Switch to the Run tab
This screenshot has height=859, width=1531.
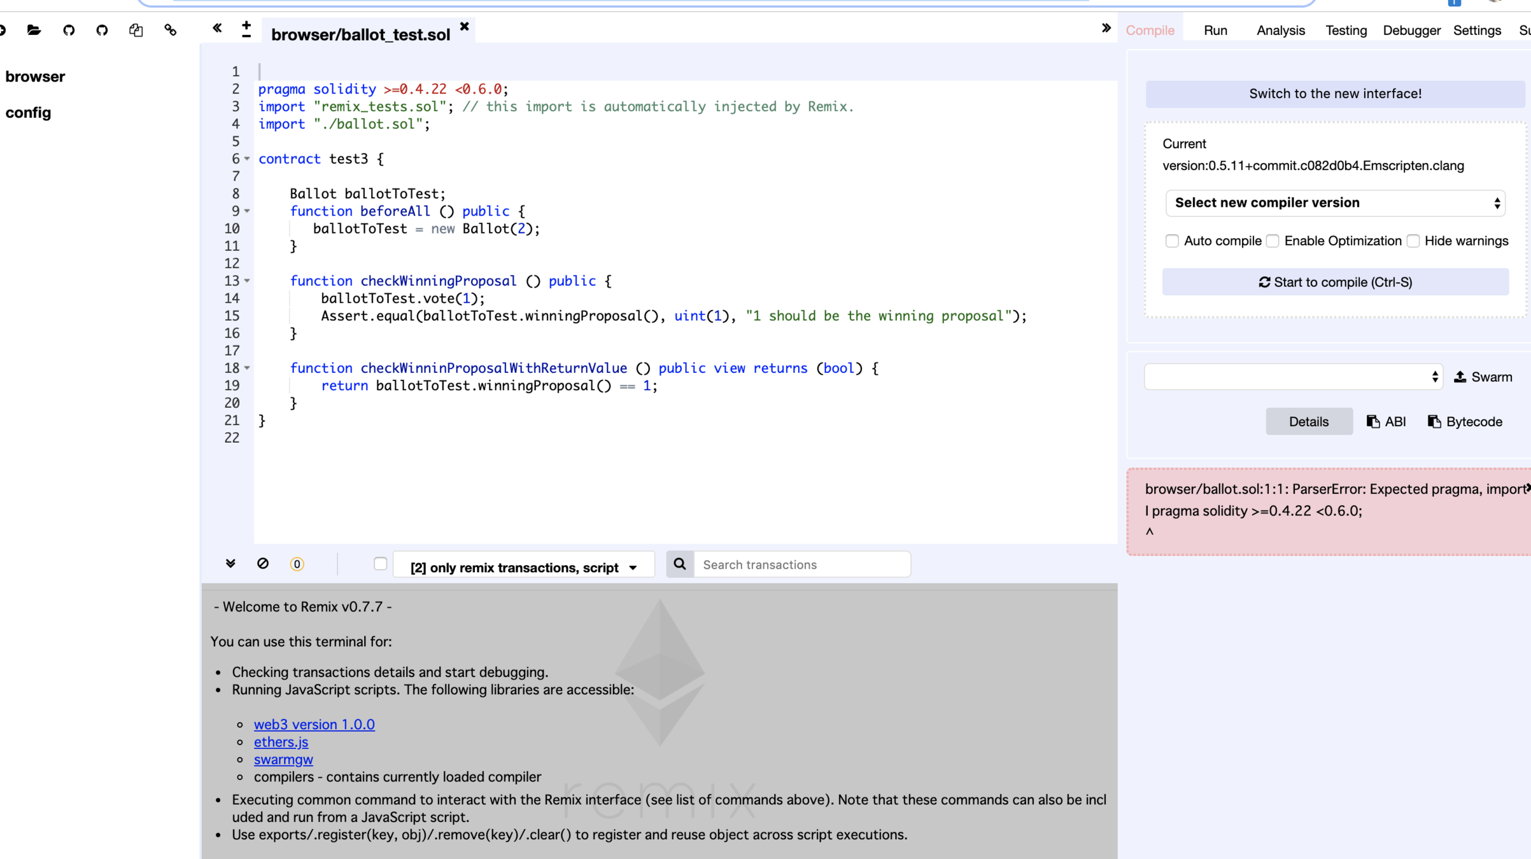click(1215, 31)
